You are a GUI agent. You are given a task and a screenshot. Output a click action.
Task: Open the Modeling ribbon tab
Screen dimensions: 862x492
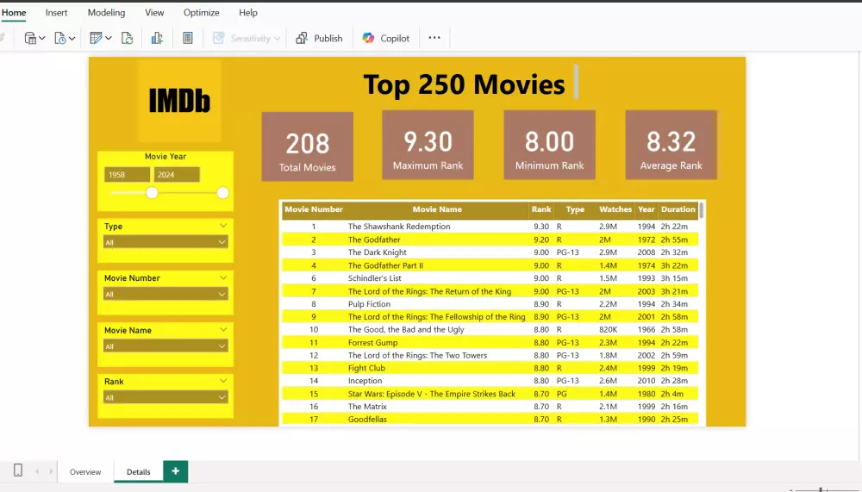[106, 13]
